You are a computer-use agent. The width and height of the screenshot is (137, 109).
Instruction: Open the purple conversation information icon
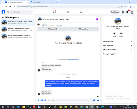click(x=97, y=19)
